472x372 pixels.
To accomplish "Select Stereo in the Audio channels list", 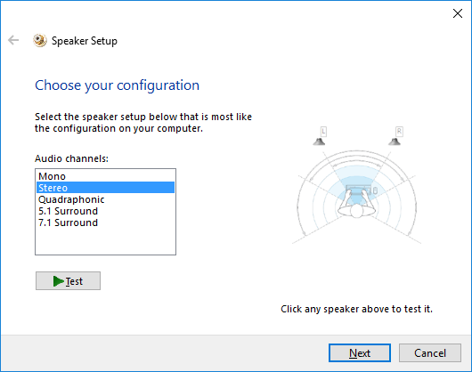I will point(105,188).
